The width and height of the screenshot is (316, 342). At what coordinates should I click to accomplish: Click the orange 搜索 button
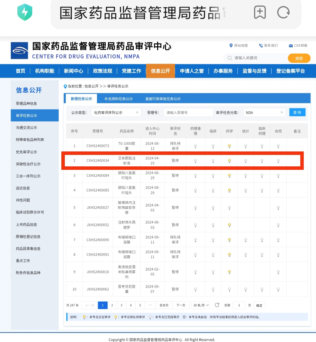(299, 58)
